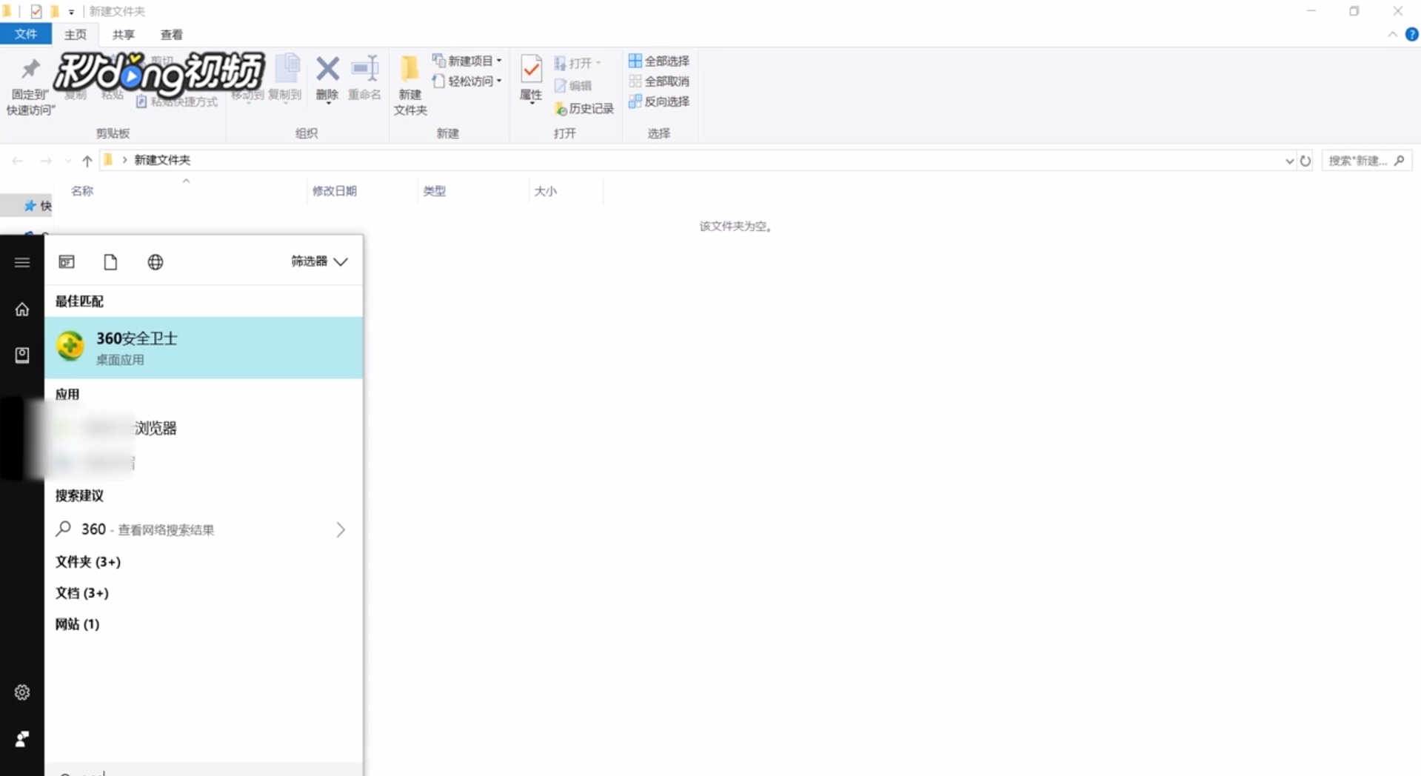This screenshot has height=776, width=1421.
Task: Click quick access toolbar properties checkmark icon
Action: click(x=36, y=11)
